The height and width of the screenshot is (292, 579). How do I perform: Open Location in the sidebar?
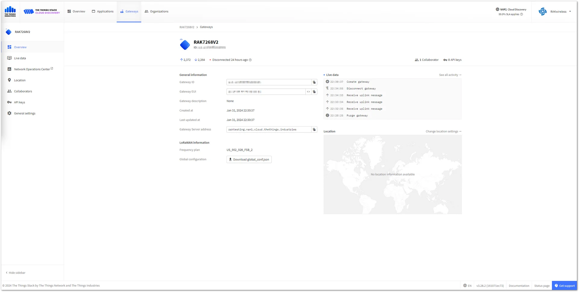coord(33,80)
